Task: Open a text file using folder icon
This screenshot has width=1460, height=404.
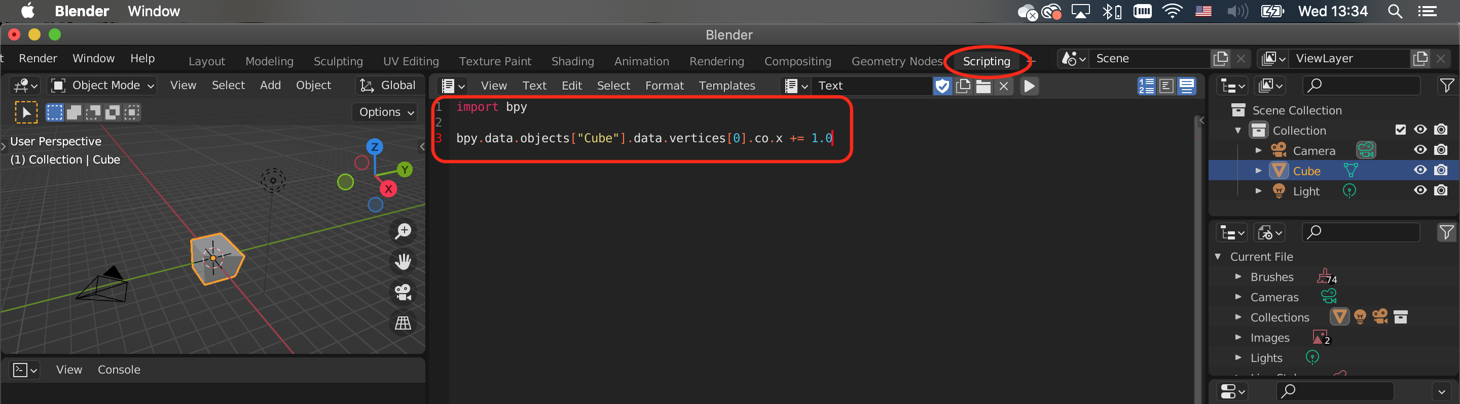Action: pos(983,86)
